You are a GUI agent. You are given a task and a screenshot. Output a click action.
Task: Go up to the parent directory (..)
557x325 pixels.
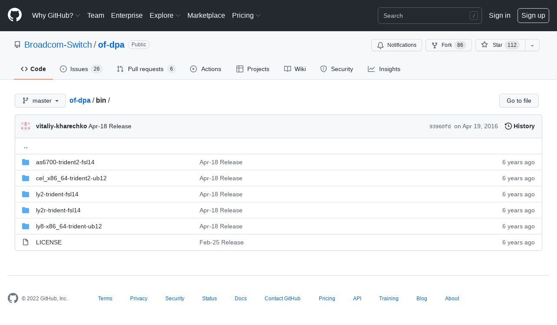click(26, 146)
